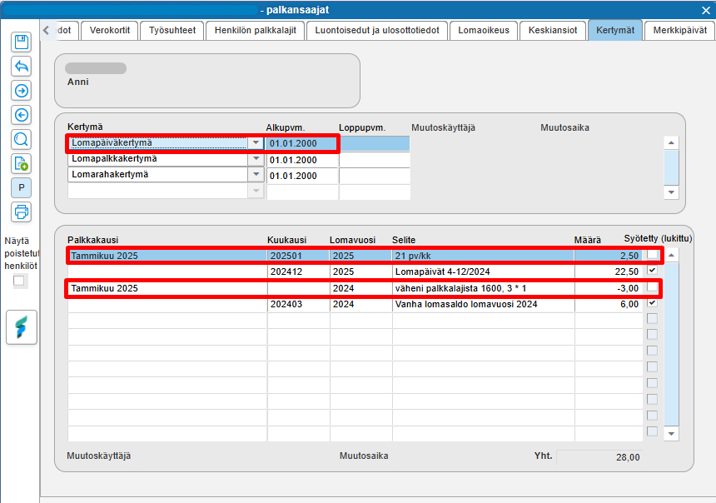This screenshot has height=503, width=716.
Task: Add new document with plus icon
Action: pos(22,163)
